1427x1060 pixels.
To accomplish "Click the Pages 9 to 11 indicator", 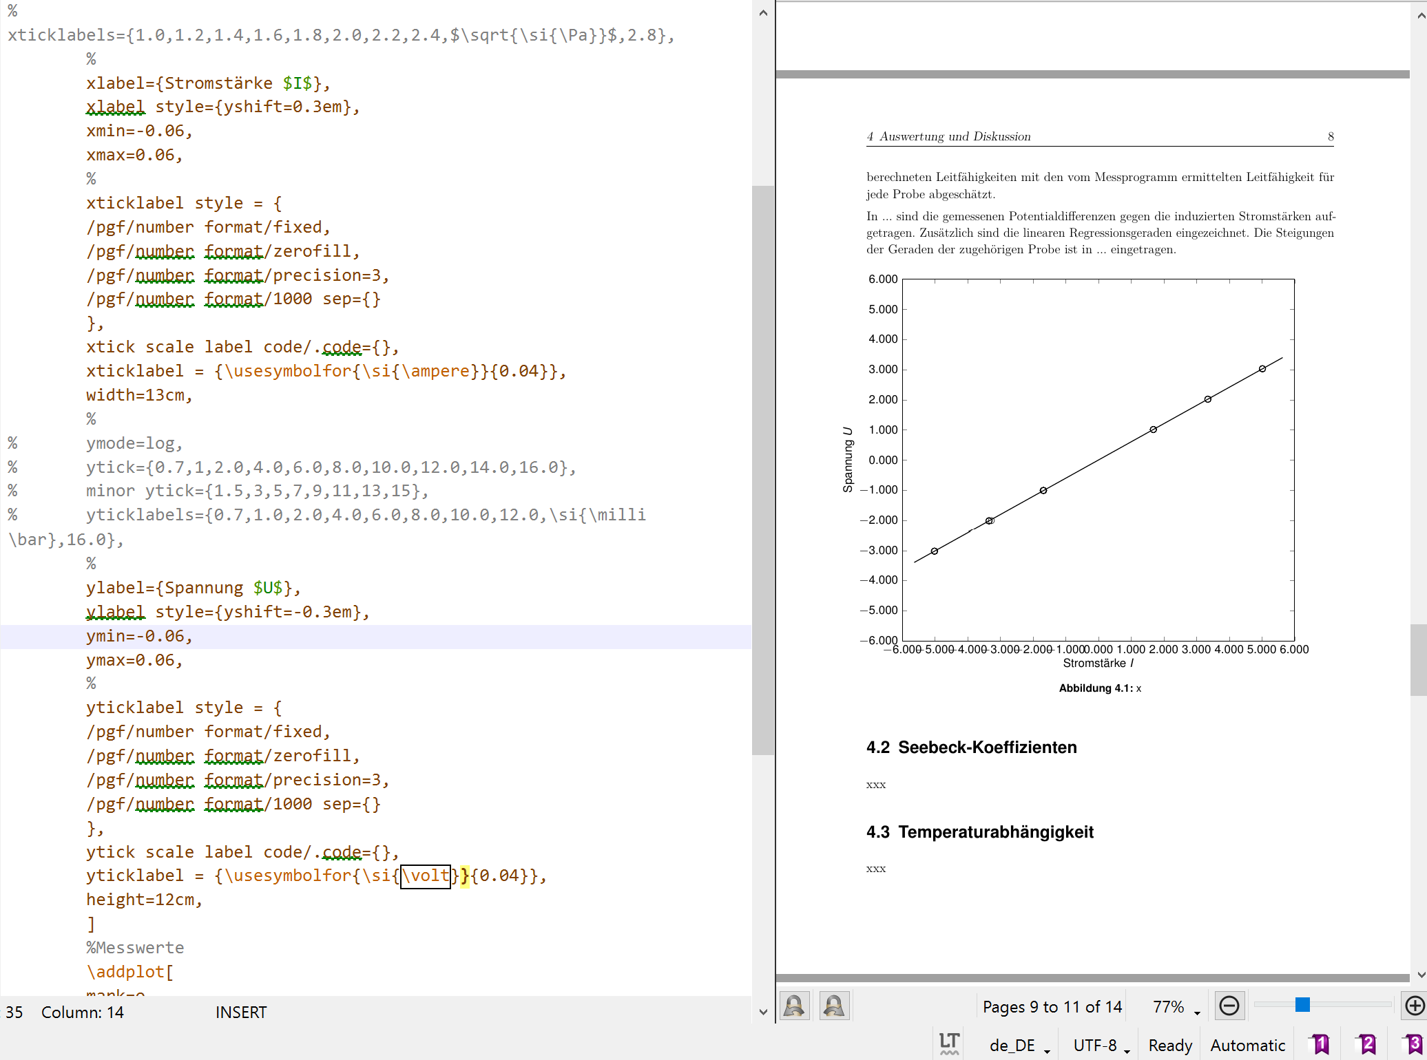I will click(1052, 1007).
